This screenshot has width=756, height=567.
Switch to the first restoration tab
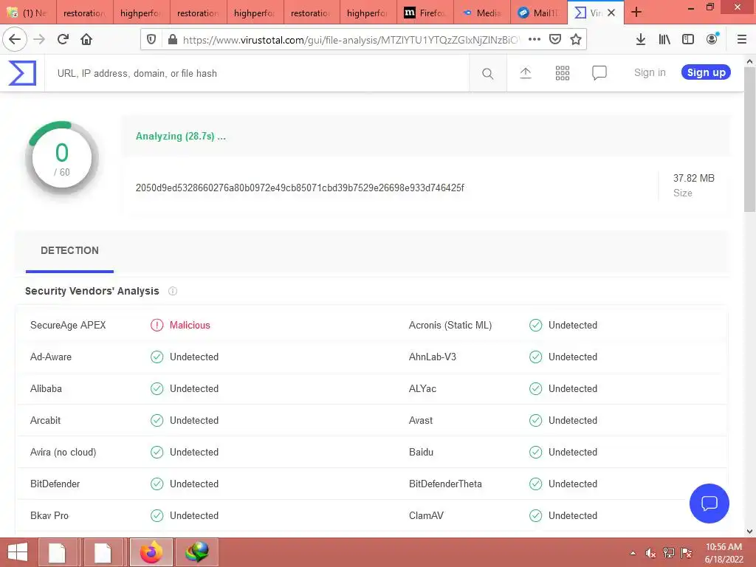point(84,13)
